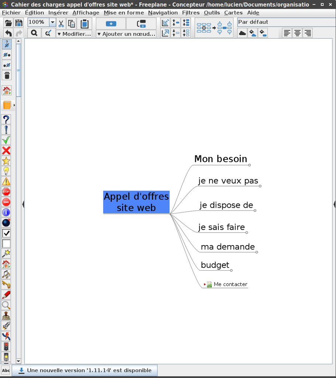Open the Modifier... dropdown
The image size is (336, 378).
[x=74, y=34]
